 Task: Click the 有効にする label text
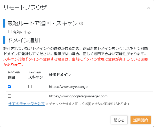22,32
